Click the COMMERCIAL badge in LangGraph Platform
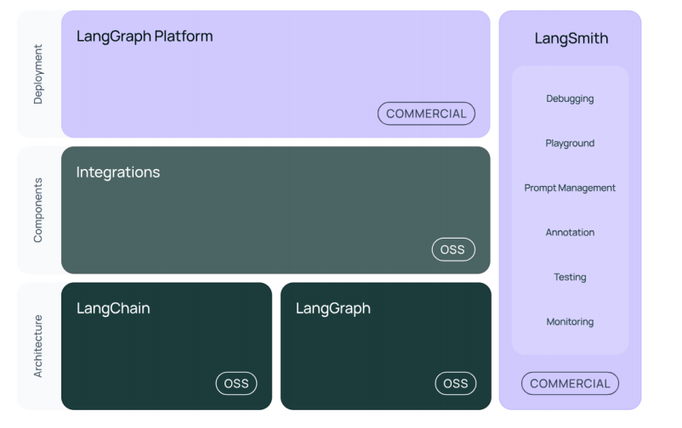 (x=426, y=114)
